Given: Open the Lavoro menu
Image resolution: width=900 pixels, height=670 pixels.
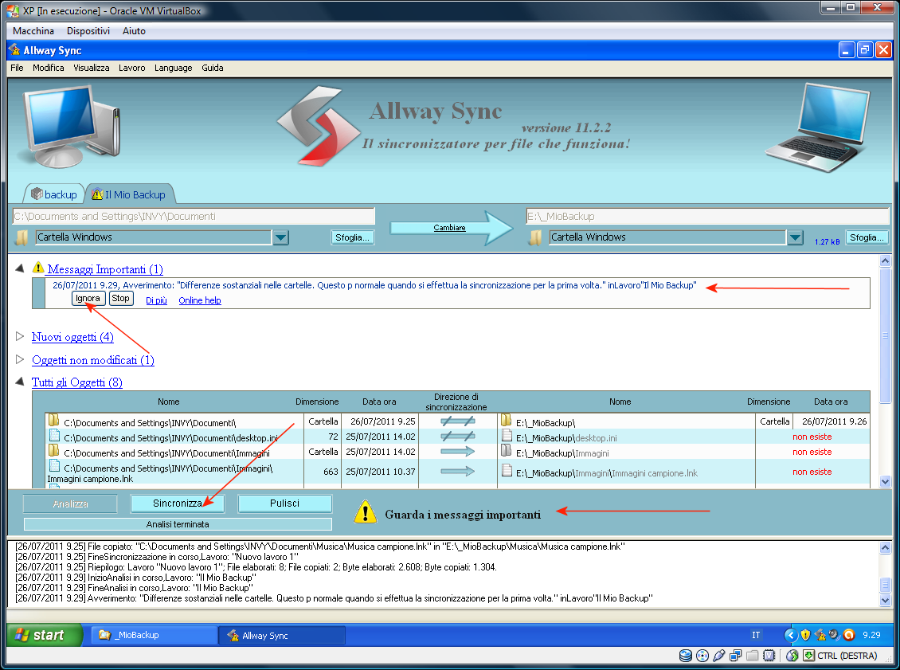Looking at the screenshot, I should click(132, 68).
